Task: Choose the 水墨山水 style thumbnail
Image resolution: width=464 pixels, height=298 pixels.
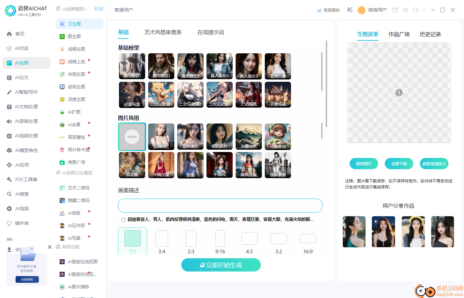Action: 249,136
